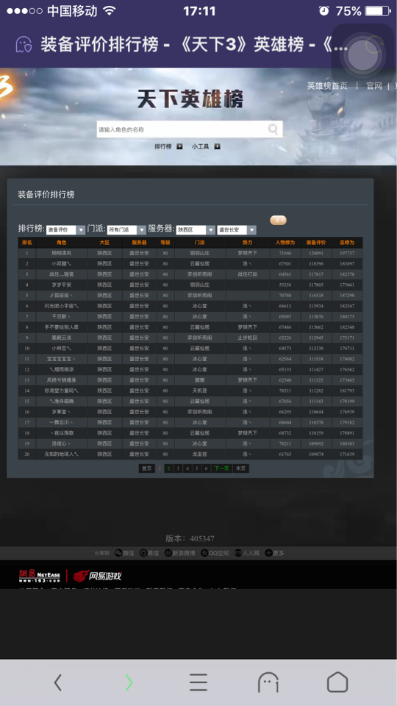Select character 手不要给别人牵 in rank 8
Image resolution: width=397 pixels, height=706 pixels.
click(x=62, y=327)
